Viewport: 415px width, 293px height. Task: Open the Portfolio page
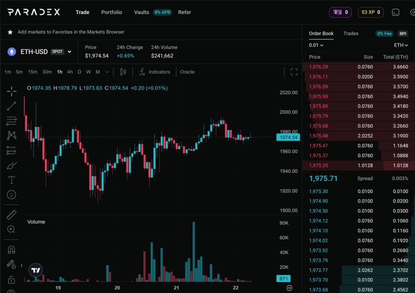(111, 12)
